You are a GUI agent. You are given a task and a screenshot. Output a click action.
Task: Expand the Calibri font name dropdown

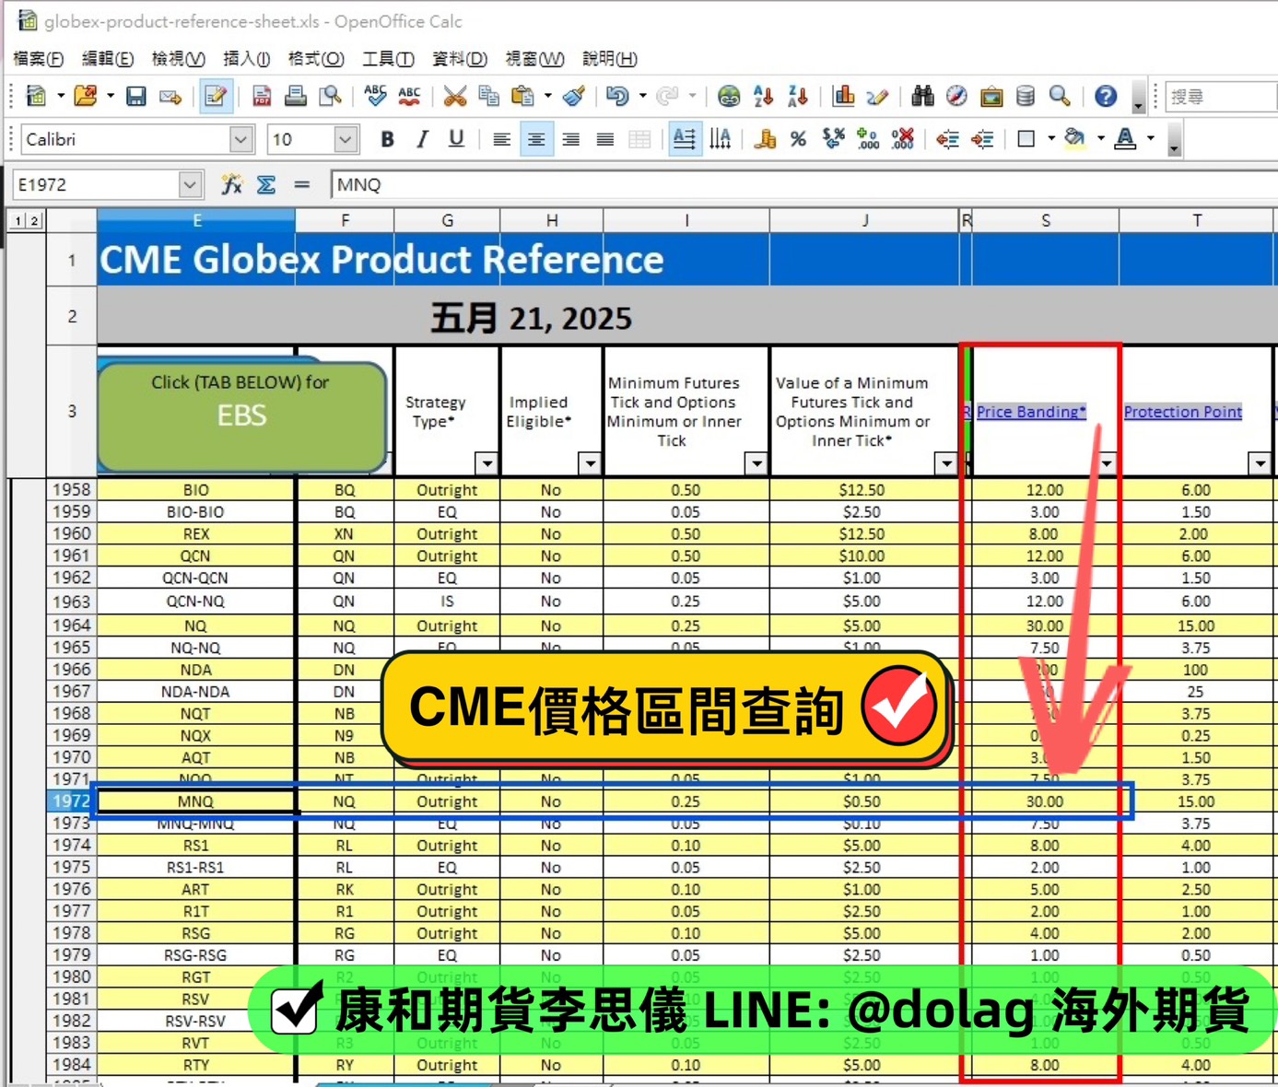point(240,140)
